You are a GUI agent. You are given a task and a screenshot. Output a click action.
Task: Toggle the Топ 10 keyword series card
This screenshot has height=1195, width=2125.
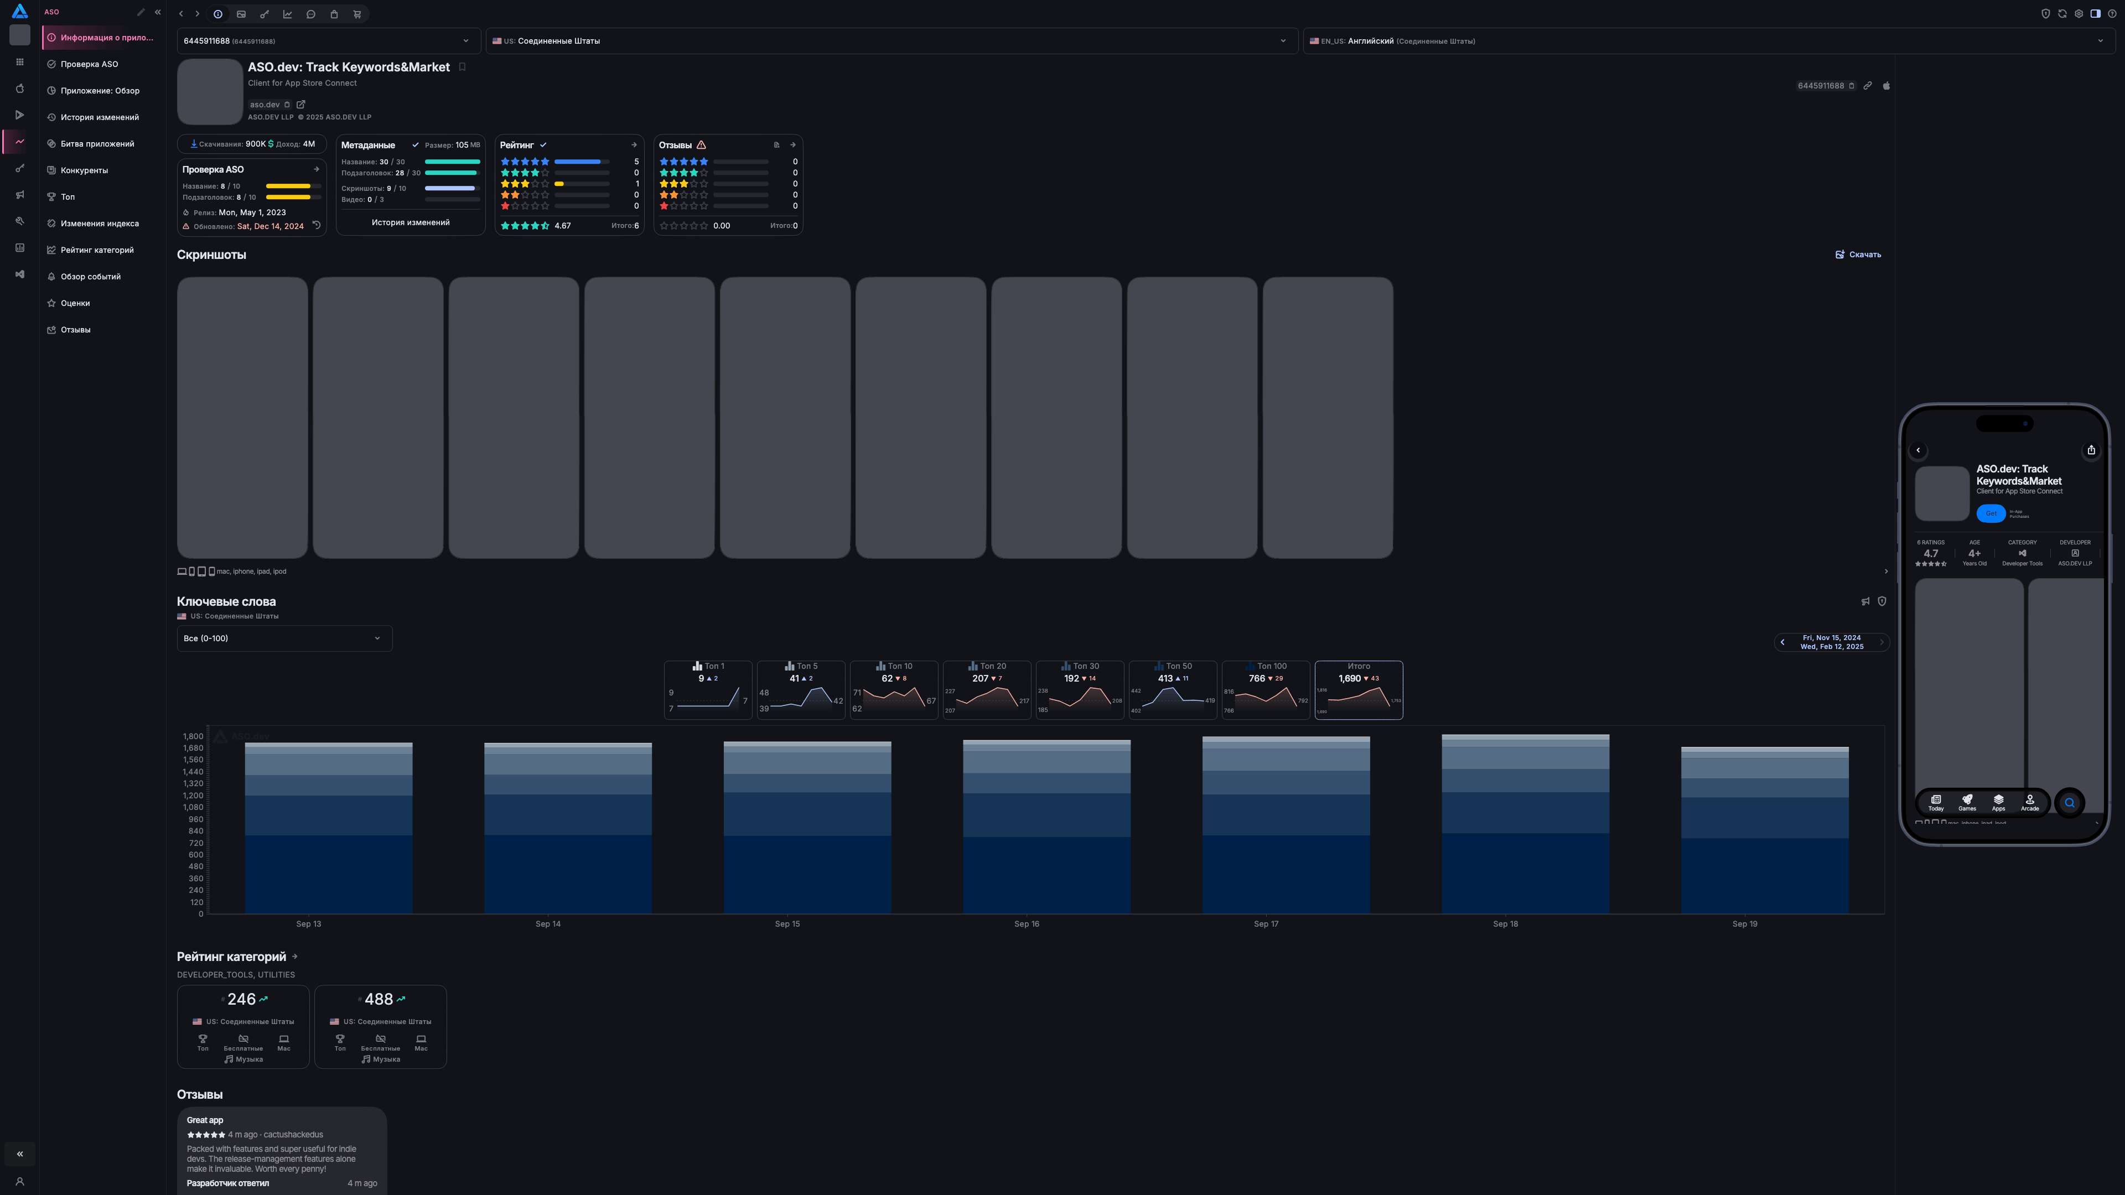894,690
